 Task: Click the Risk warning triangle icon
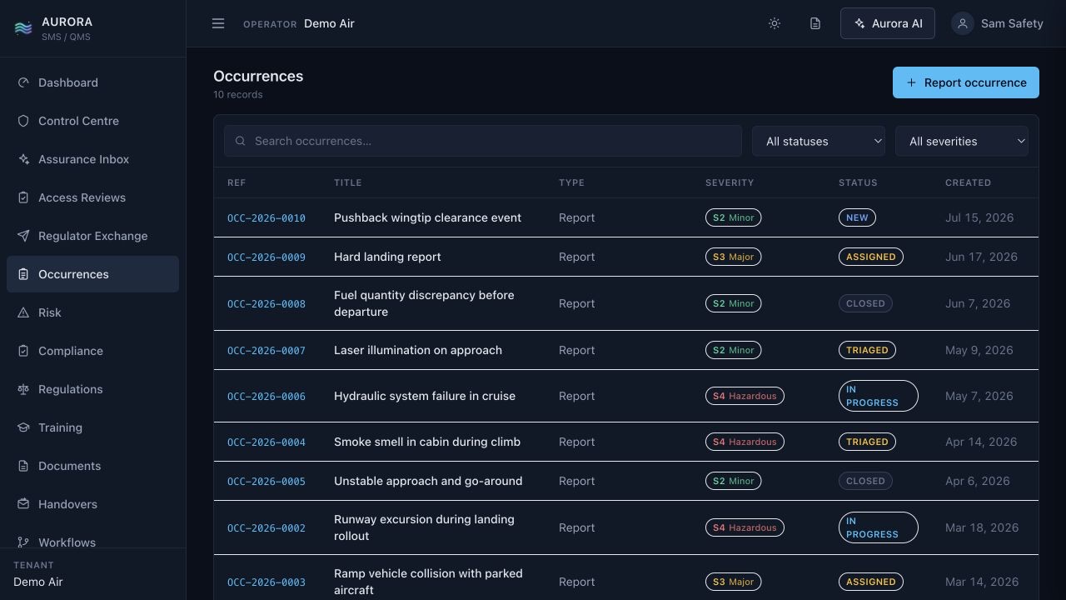click(x=23, y=312)
